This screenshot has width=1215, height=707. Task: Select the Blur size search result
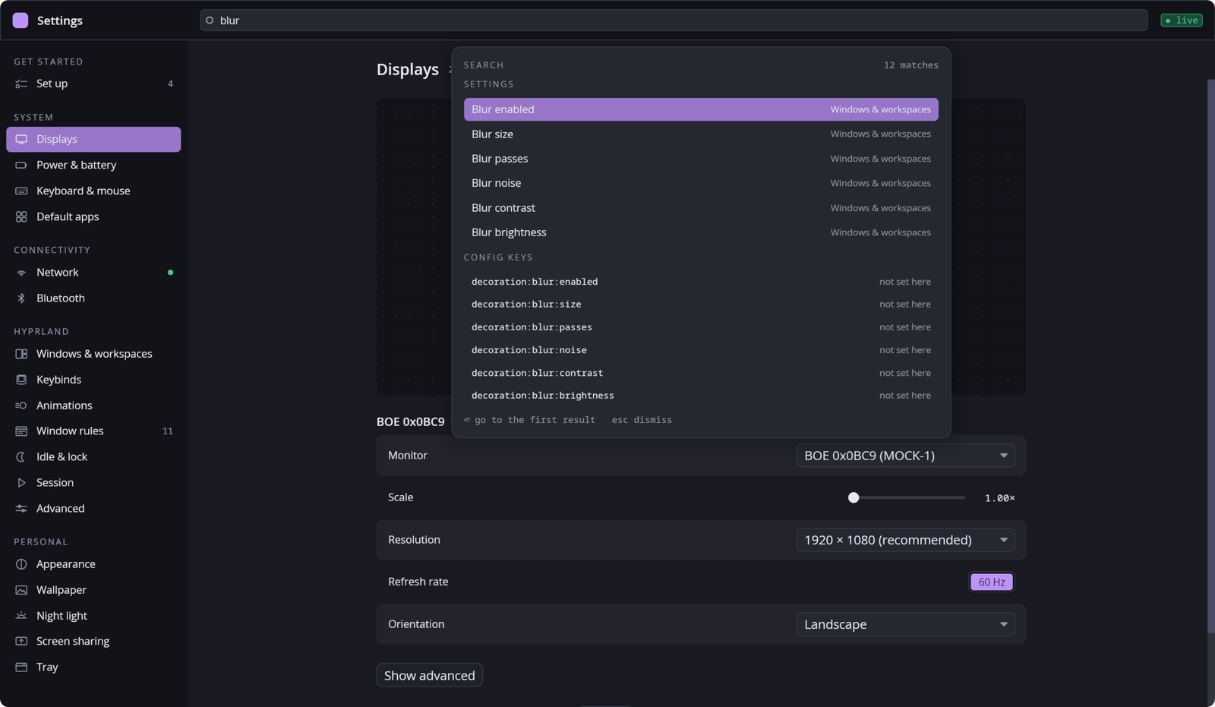point(701,134)
